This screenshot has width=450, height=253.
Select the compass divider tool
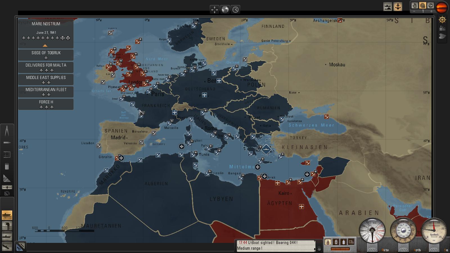click(x=7, y=131)
